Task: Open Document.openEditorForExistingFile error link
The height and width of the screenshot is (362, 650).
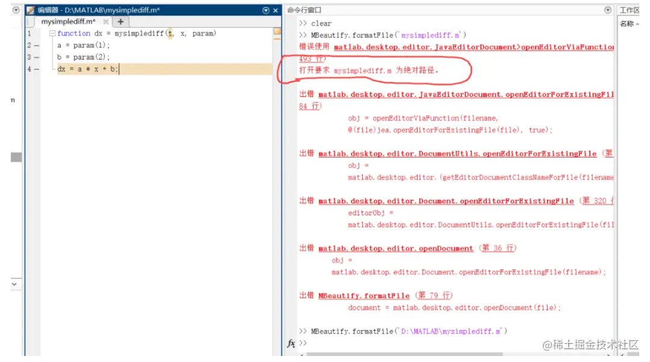Action: coord(446,201)
